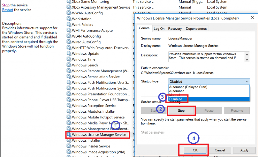The width and height of the screenshot is (258, 157).
Task: Click gear icon beside Windows Mobile Hotspot Service
Action: pyautogui.click(x=69, y=117)
